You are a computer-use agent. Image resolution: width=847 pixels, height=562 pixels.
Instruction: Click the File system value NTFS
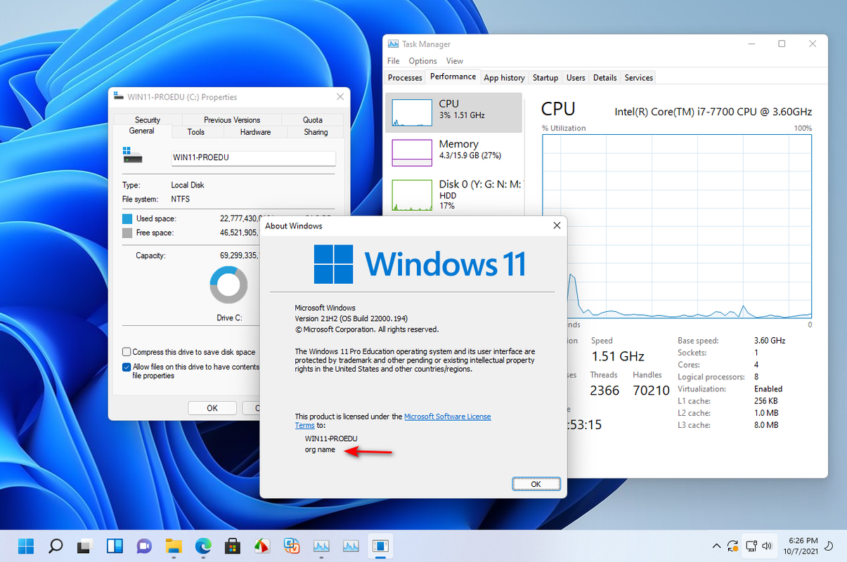pyautogui.click(x=181, y=199)
